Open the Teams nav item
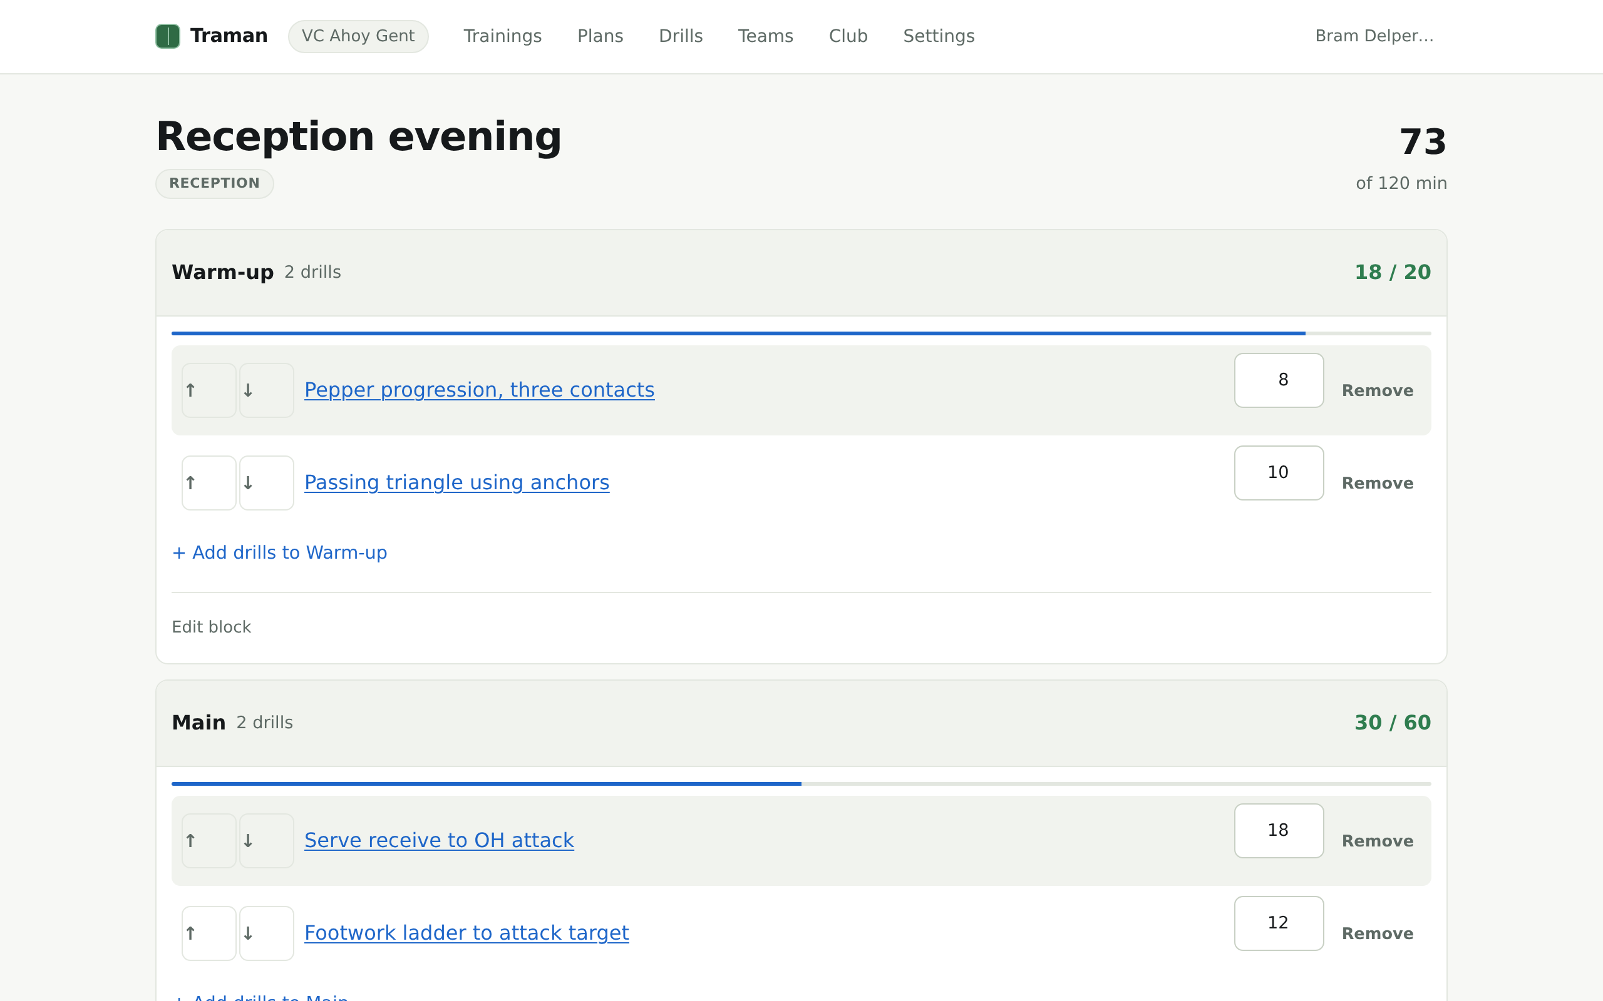 pos(765,36)
